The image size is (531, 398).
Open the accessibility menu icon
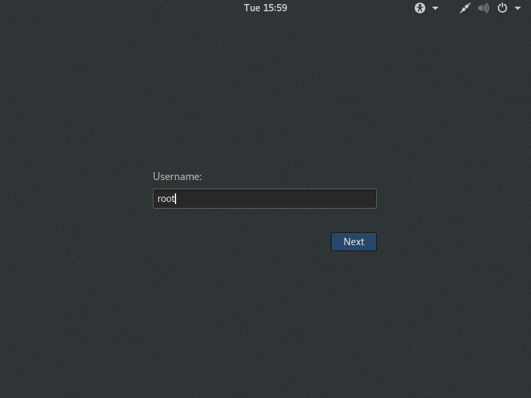[x=419, y=8]
